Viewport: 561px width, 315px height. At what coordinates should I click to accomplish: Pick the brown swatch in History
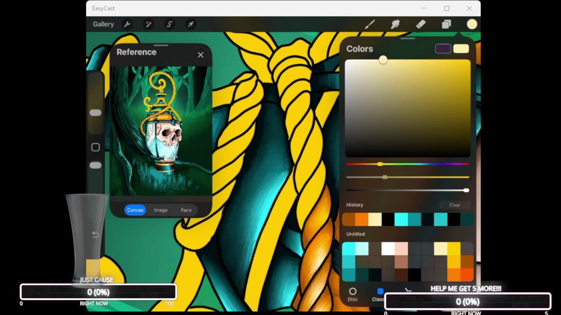(348, 219)
